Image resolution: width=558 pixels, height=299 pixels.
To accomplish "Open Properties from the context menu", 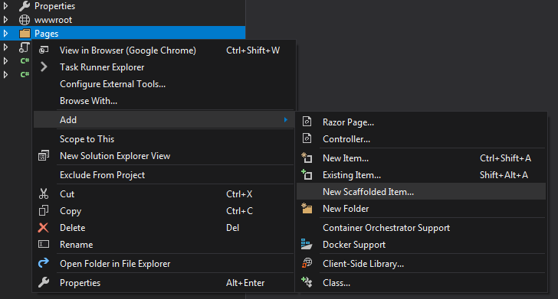I will pyautogui.click(x=164, y=283).
